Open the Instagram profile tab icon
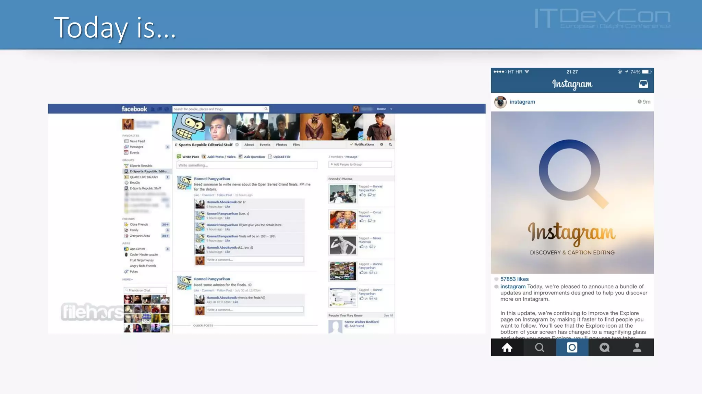The width and height of the screenshot is (702, 394). pos(637,347)
